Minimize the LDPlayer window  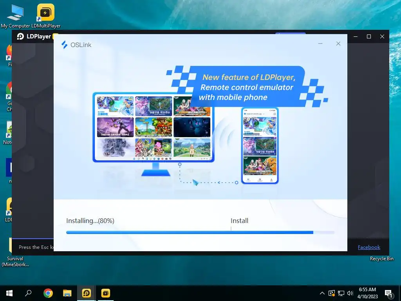(356, 36)
